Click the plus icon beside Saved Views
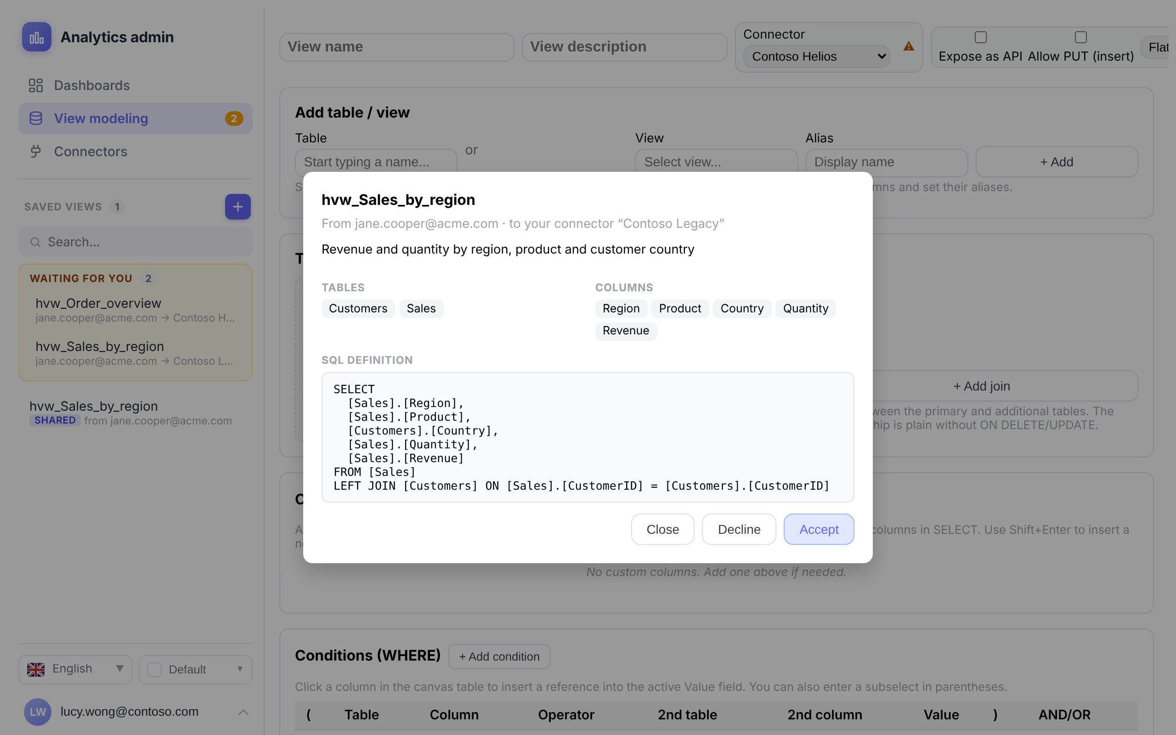Screen dimensions: 1176x735 [237, 207]
